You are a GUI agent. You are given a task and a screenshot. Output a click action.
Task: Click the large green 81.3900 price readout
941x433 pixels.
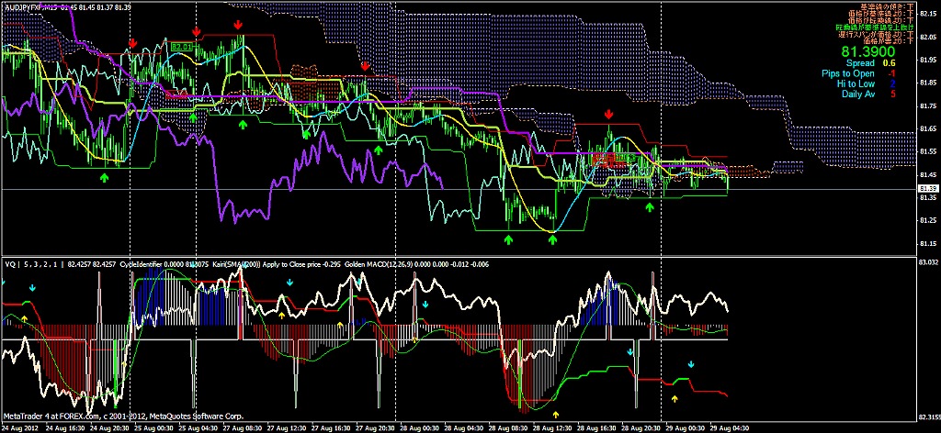[x=867, y=50]
